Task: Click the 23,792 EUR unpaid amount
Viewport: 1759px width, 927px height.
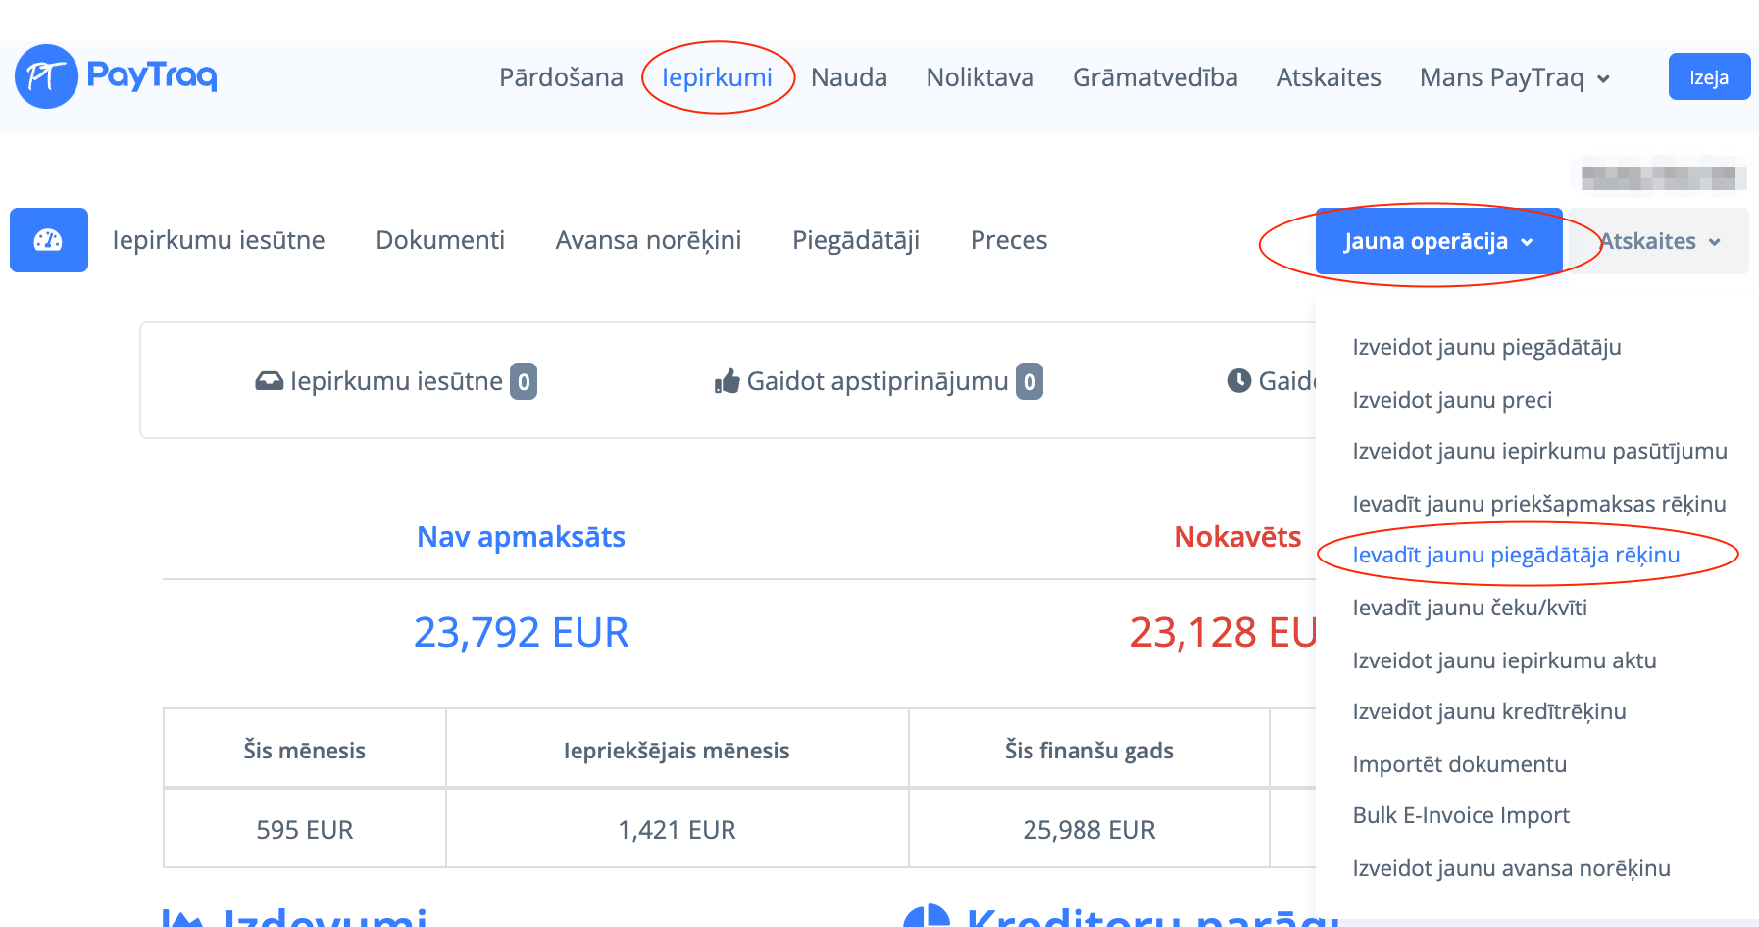Action: (x=521, y=632)
